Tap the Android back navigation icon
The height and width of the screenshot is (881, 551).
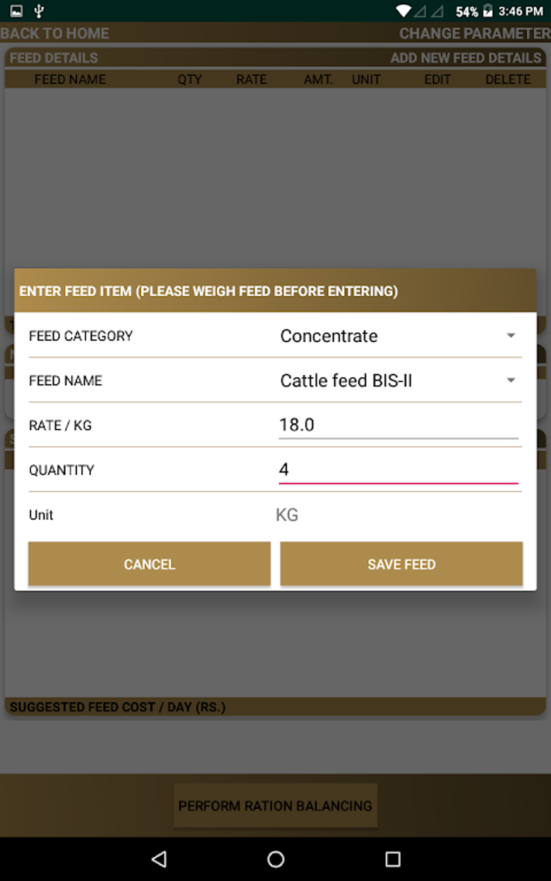tap(159, 858)
